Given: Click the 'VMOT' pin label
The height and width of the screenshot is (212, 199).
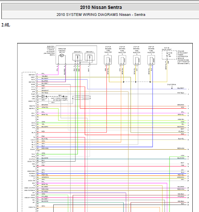Looking at the screenshot, I should [x=33, y=77].
